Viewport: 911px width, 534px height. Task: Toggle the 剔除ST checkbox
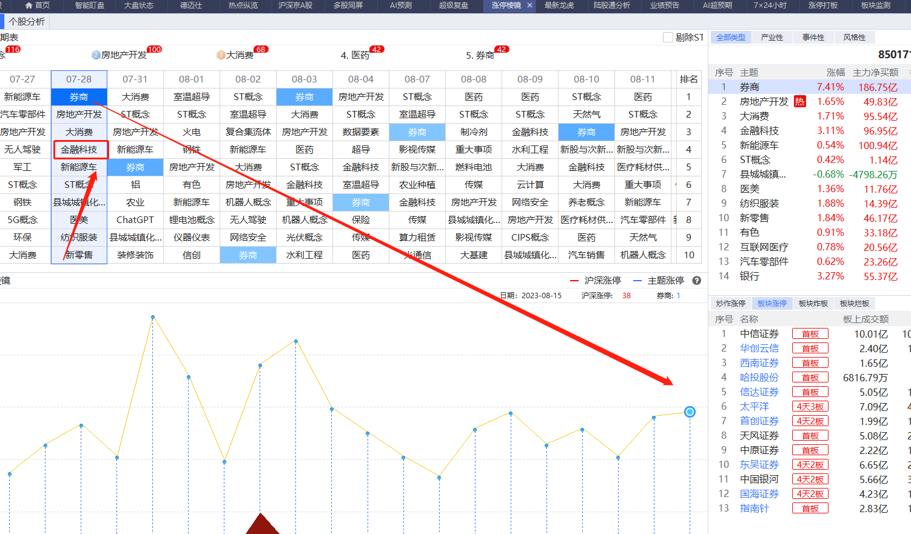tap(668, 38)
